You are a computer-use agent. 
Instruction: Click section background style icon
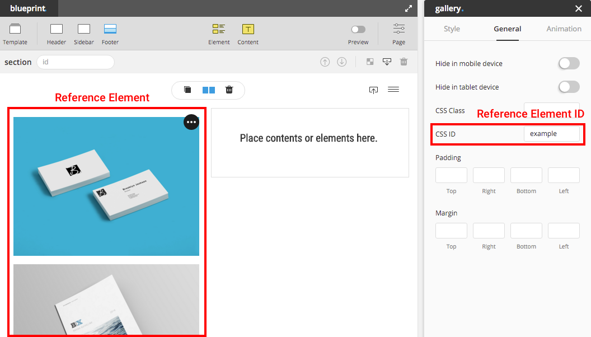coord(370,62)
